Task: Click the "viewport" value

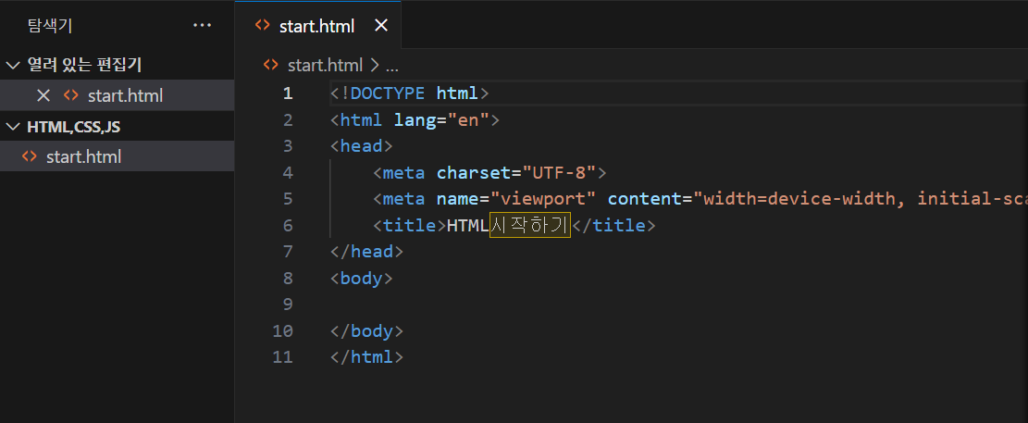Action: (x=543, y=199)
